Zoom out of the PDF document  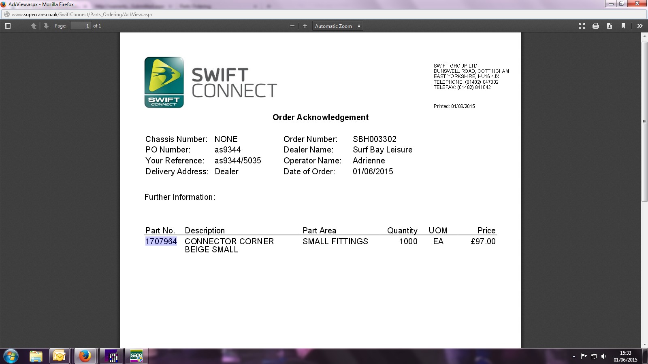point(292,26)
